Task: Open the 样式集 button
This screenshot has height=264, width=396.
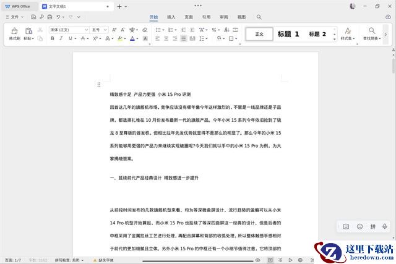Action: point(348,34)
